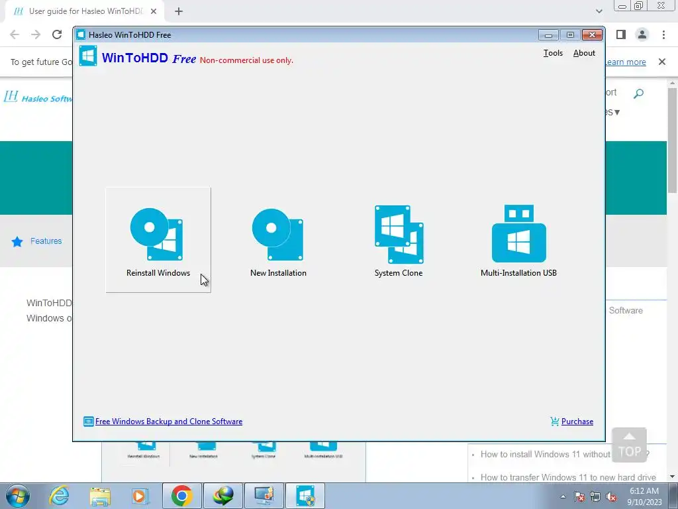Viewport: 678px width, 509px height.
Task: Click the Learn more link in Chrome infobar
Action: (625, 62)
